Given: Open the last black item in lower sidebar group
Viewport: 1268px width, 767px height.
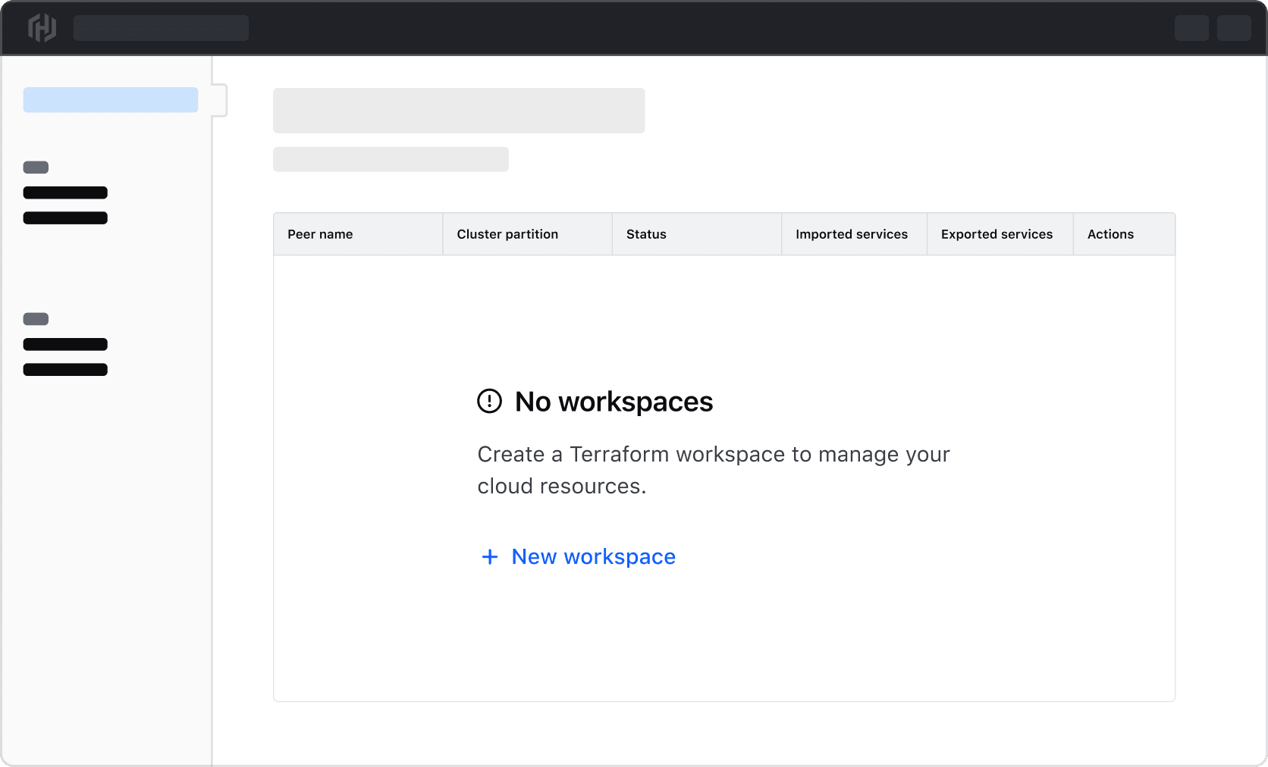Looking at the screenshot, I should [65, 370].
